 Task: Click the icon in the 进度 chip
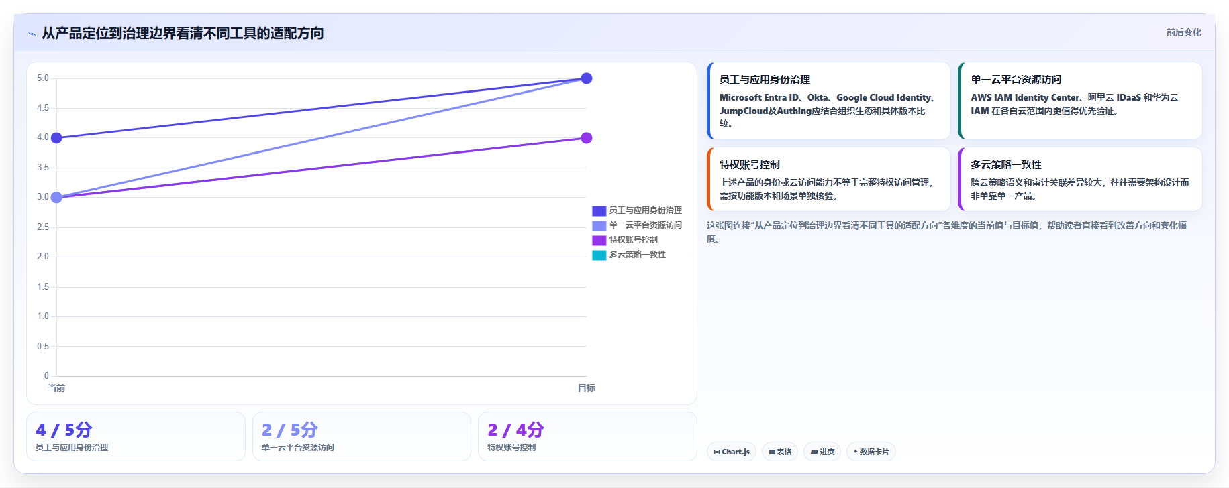tap(814, 452)
